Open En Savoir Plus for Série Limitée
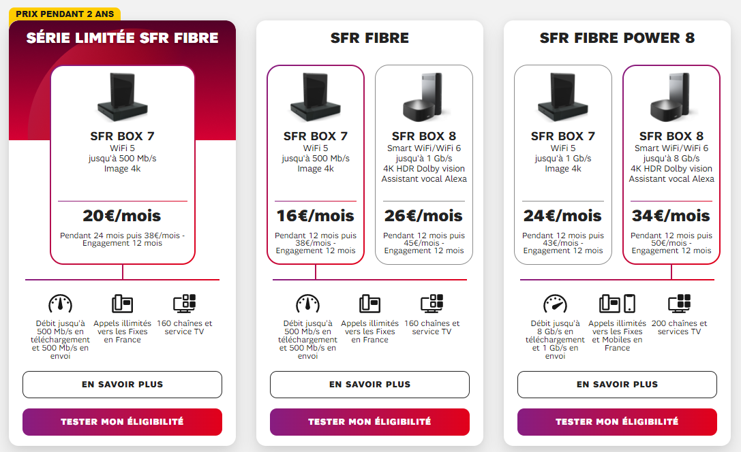This screenshot has height=452, width=741. (x=122, y=385)
